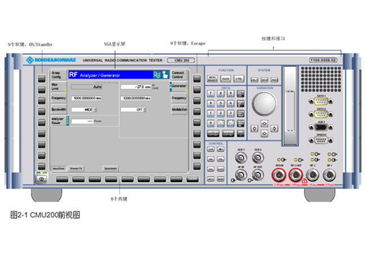Tap the 9 key on the DATA keypad
Image resolution: width=366 pixels, height=253 pixels.
[x=231, y=94]
